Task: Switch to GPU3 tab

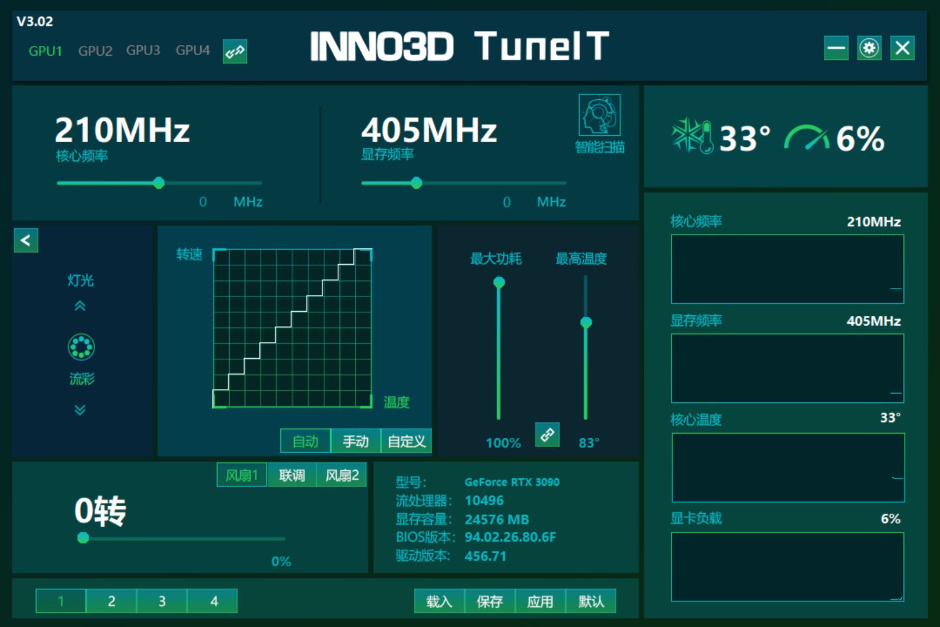Action: [143, 51]
